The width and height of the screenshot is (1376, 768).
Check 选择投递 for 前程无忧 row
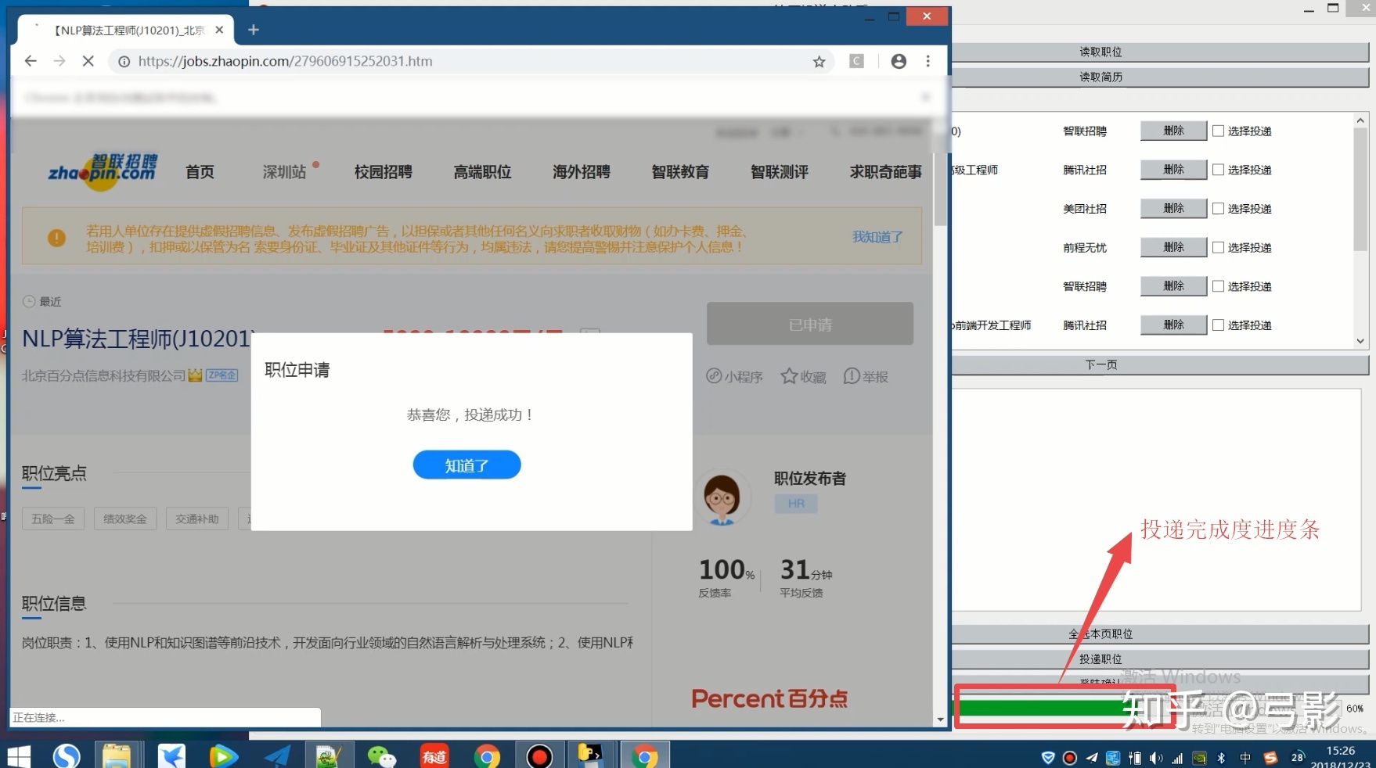coord(1219,247)
